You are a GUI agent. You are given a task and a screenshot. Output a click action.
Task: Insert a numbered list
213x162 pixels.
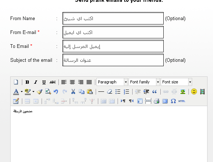[x=126, y=91]
